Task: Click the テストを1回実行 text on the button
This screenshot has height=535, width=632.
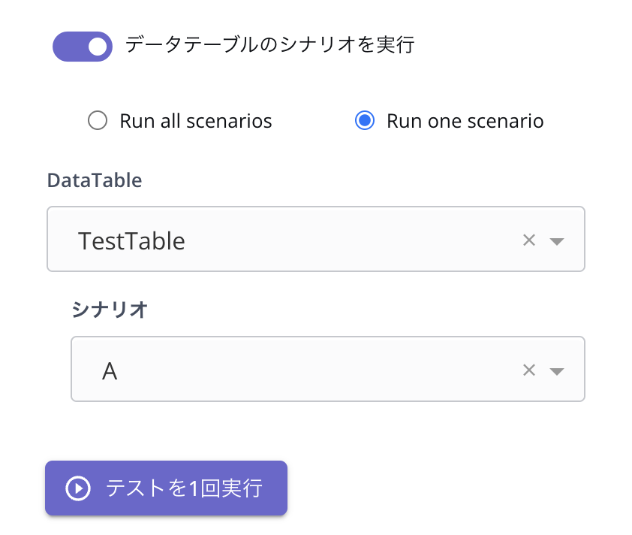Action: [184, 488]
